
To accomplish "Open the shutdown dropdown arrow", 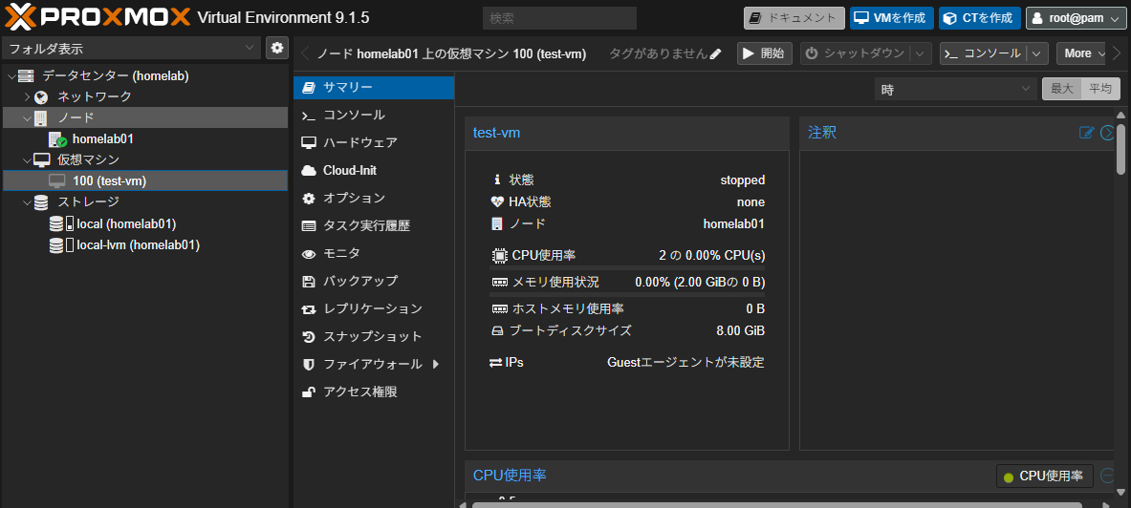I will pyautogui.click(x=921, y=53).
